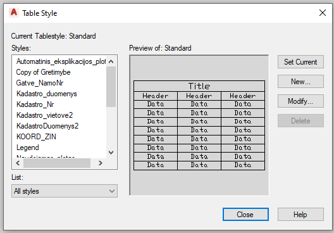Click the Title cell in table preview
The width and height of the screenshot is (334, 233).
[199, 86]
